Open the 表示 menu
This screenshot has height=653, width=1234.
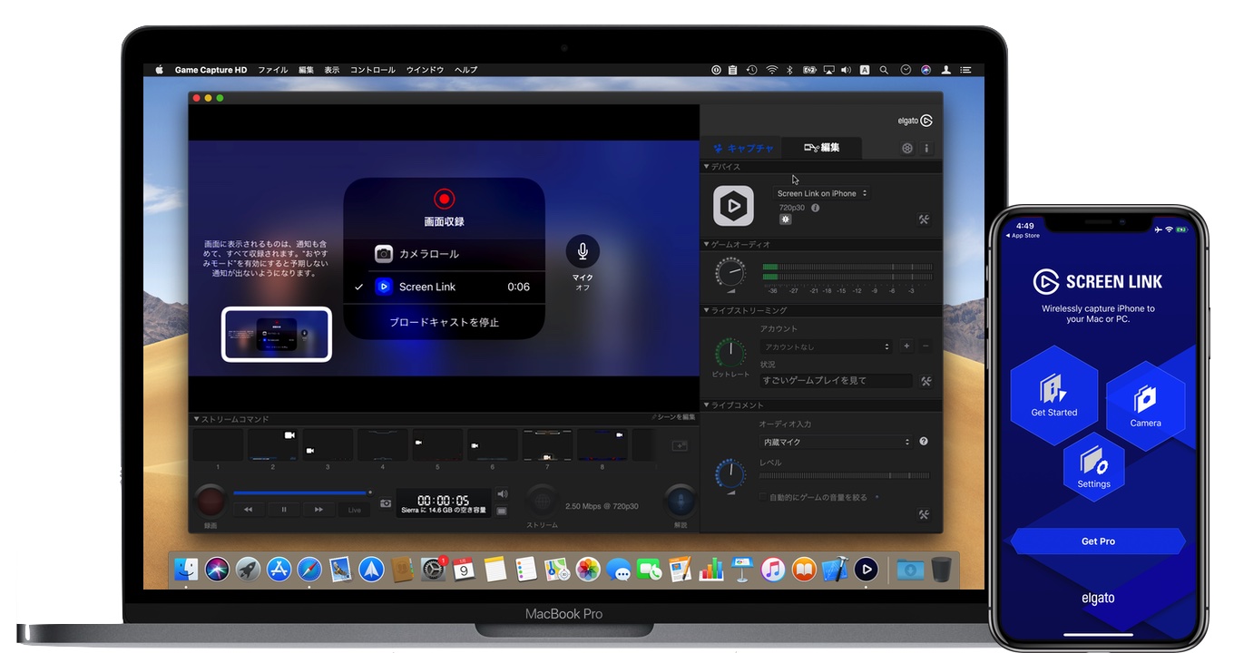click(332, 70)
